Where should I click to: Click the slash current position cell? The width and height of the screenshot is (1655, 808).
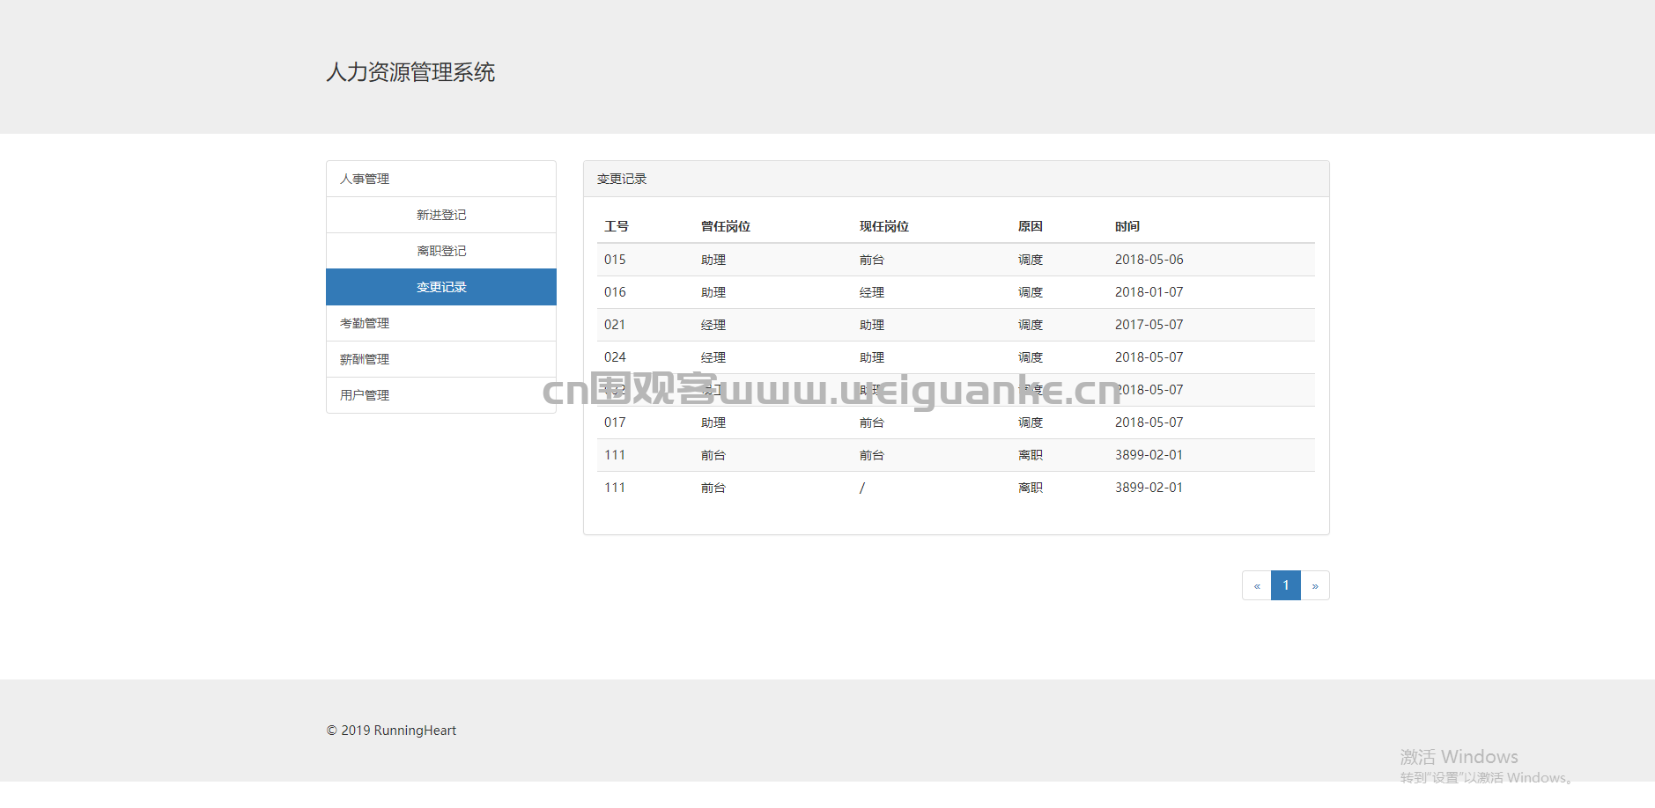point(862,488)
